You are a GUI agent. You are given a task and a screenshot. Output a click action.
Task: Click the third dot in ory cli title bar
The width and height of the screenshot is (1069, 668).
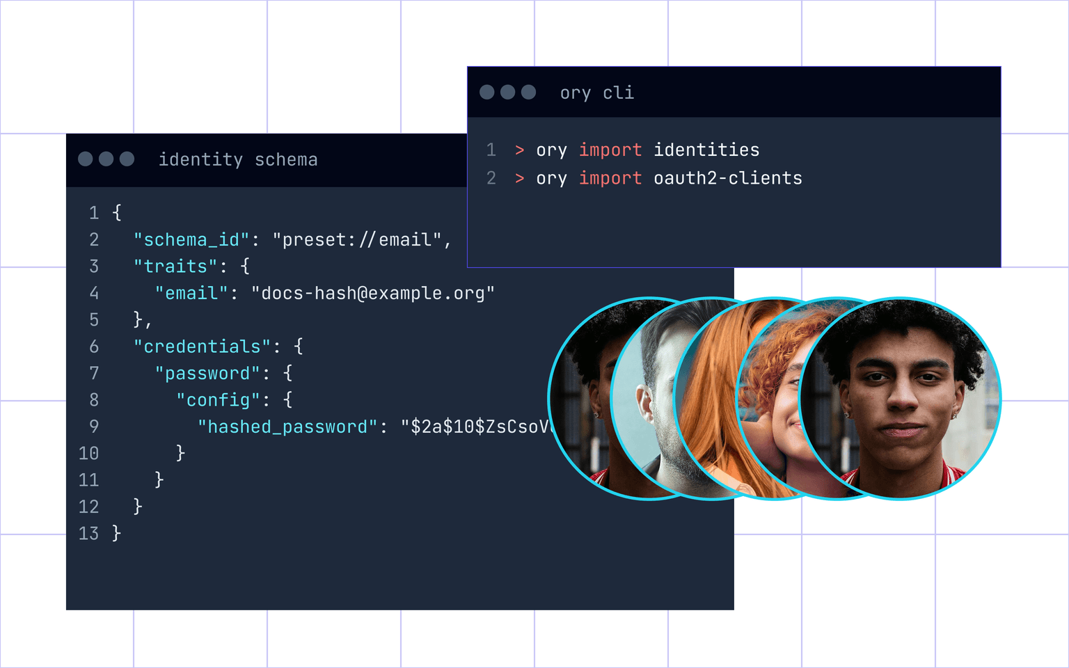[x=529, y=92]
